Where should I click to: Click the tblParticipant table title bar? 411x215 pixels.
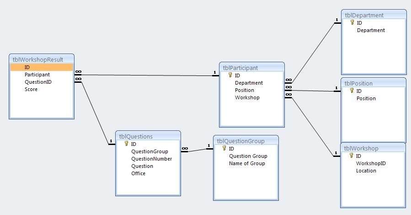click(252, 68)
